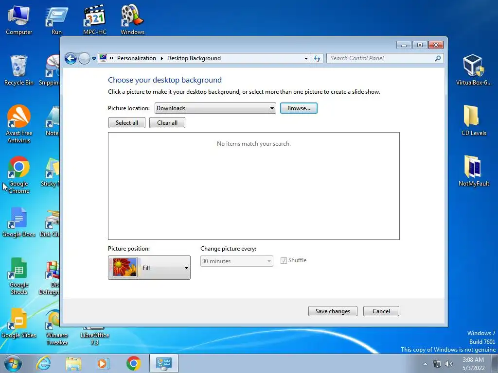Click the Back arrow in Control Panel
This screenshot has width=498, height=373.
click(x=71, y=58)
